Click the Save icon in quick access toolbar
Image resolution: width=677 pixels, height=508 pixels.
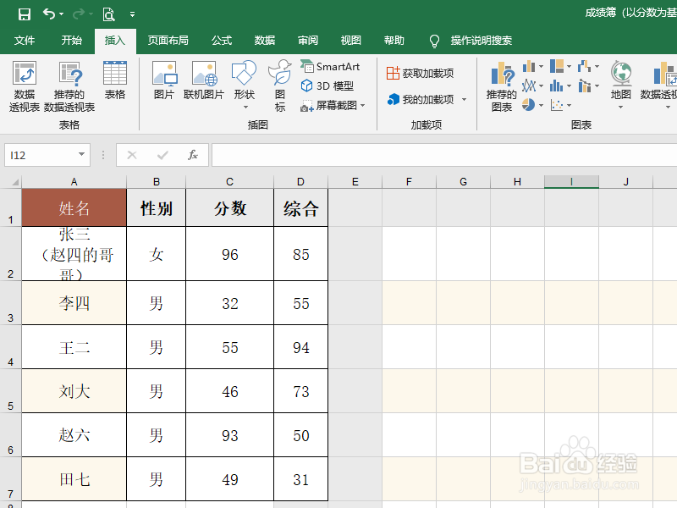(x=24, y=14)
